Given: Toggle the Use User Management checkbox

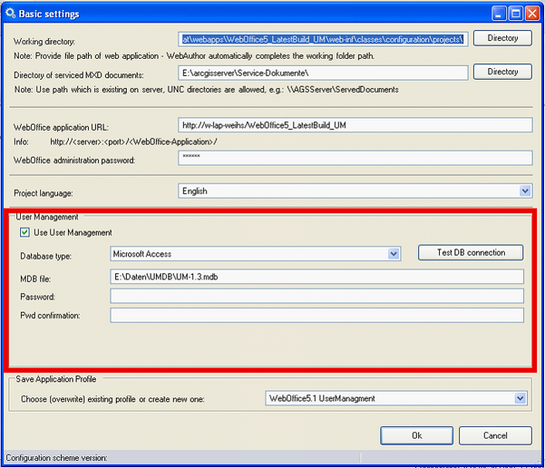Looking at the screenshot, I should (24, 232).
